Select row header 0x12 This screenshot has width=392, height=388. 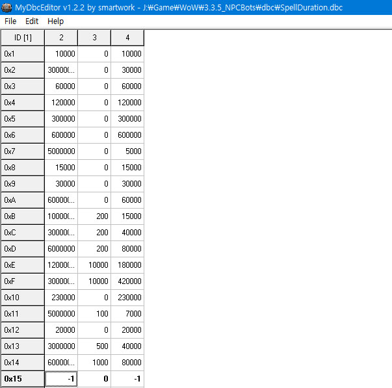[x=23, y=330]
